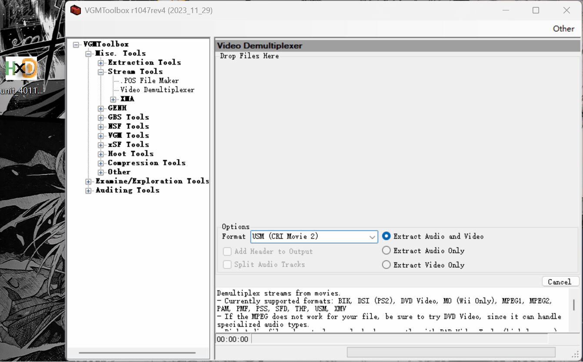Select the Auditing Tools tree label
Viewport: 583px width, 362px height.
pyautogui.click(x=128, y=190)
